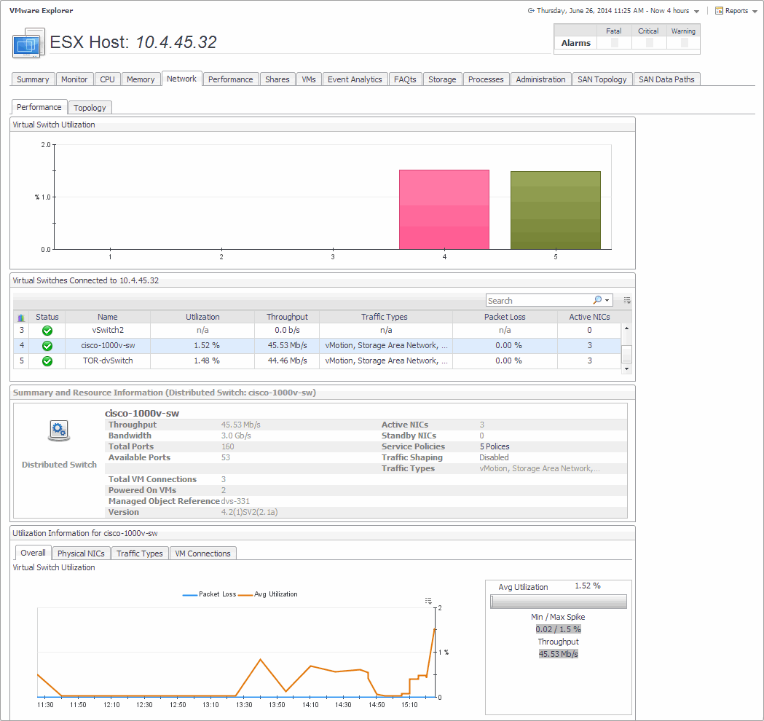Switch to the SAN Topology tab
Viewport: 764px width, 721px height.
[602, 79]
